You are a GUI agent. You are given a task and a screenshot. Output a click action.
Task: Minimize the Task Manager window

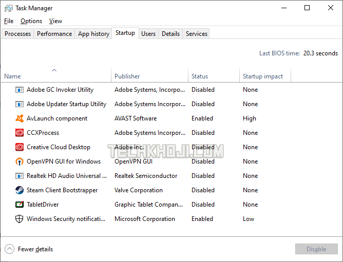[284, 8]
